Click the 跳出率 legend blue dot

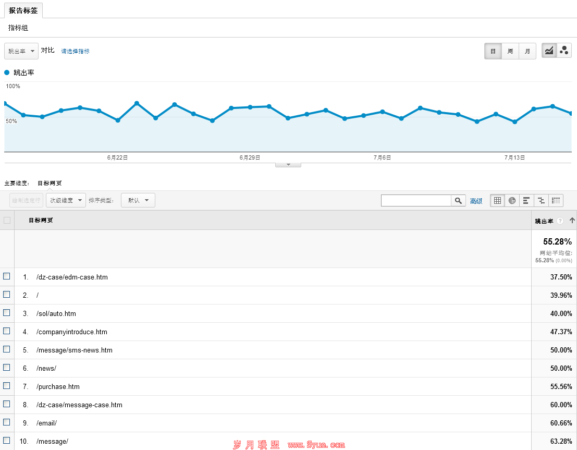pos(7,72)
